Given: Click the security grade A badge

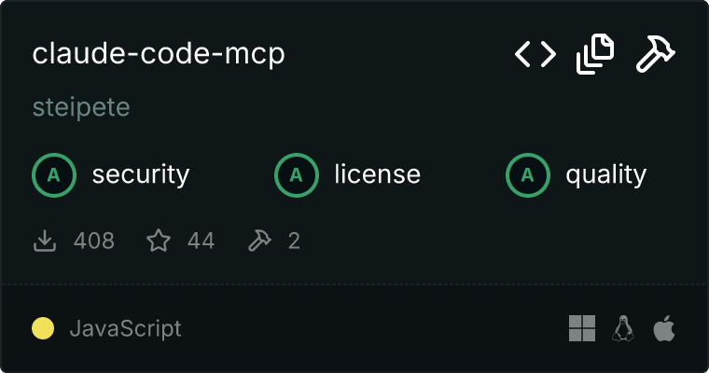Looking at the screenshot, I should tap(54, 175).
